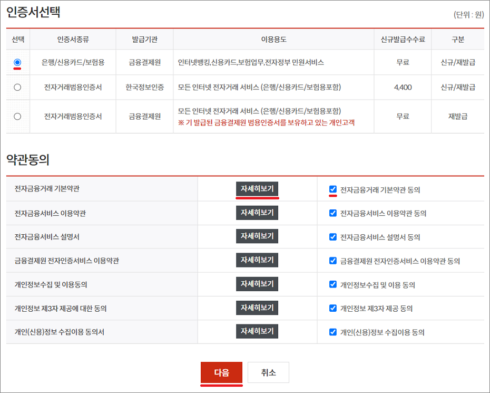
Task: Select the 은행/신용카드/보험용 certificate radio button
Action: (17, 62)
